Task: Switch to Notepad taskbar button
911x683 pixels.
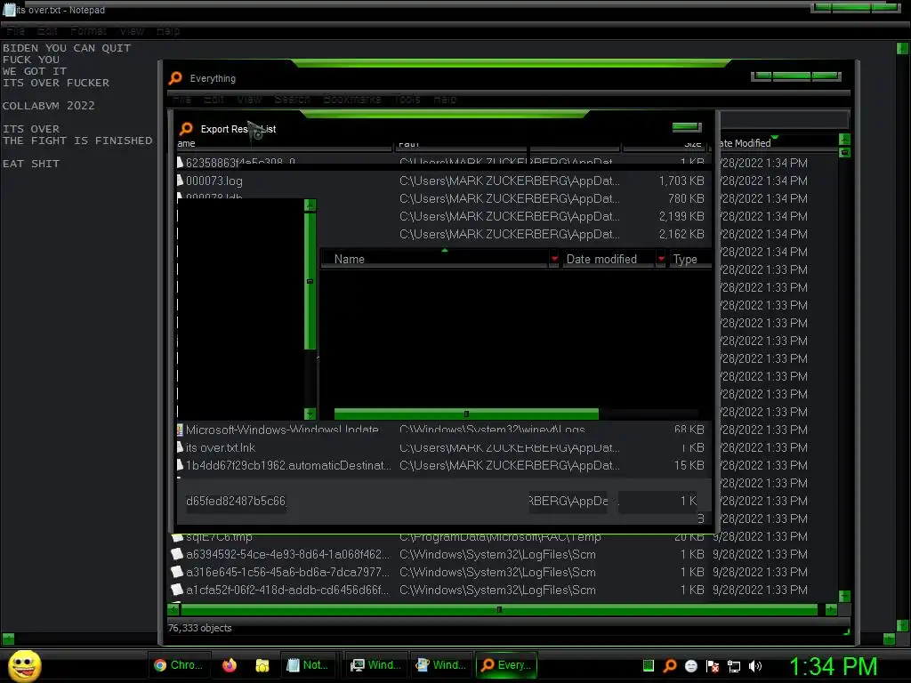Action: click(x=308, y=665)
